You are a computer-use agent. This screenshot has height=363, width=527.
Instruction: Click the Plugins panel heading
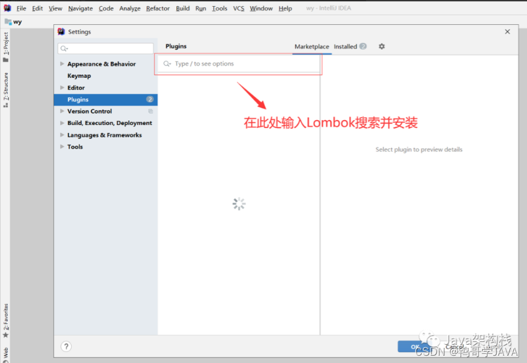[176, 46]
